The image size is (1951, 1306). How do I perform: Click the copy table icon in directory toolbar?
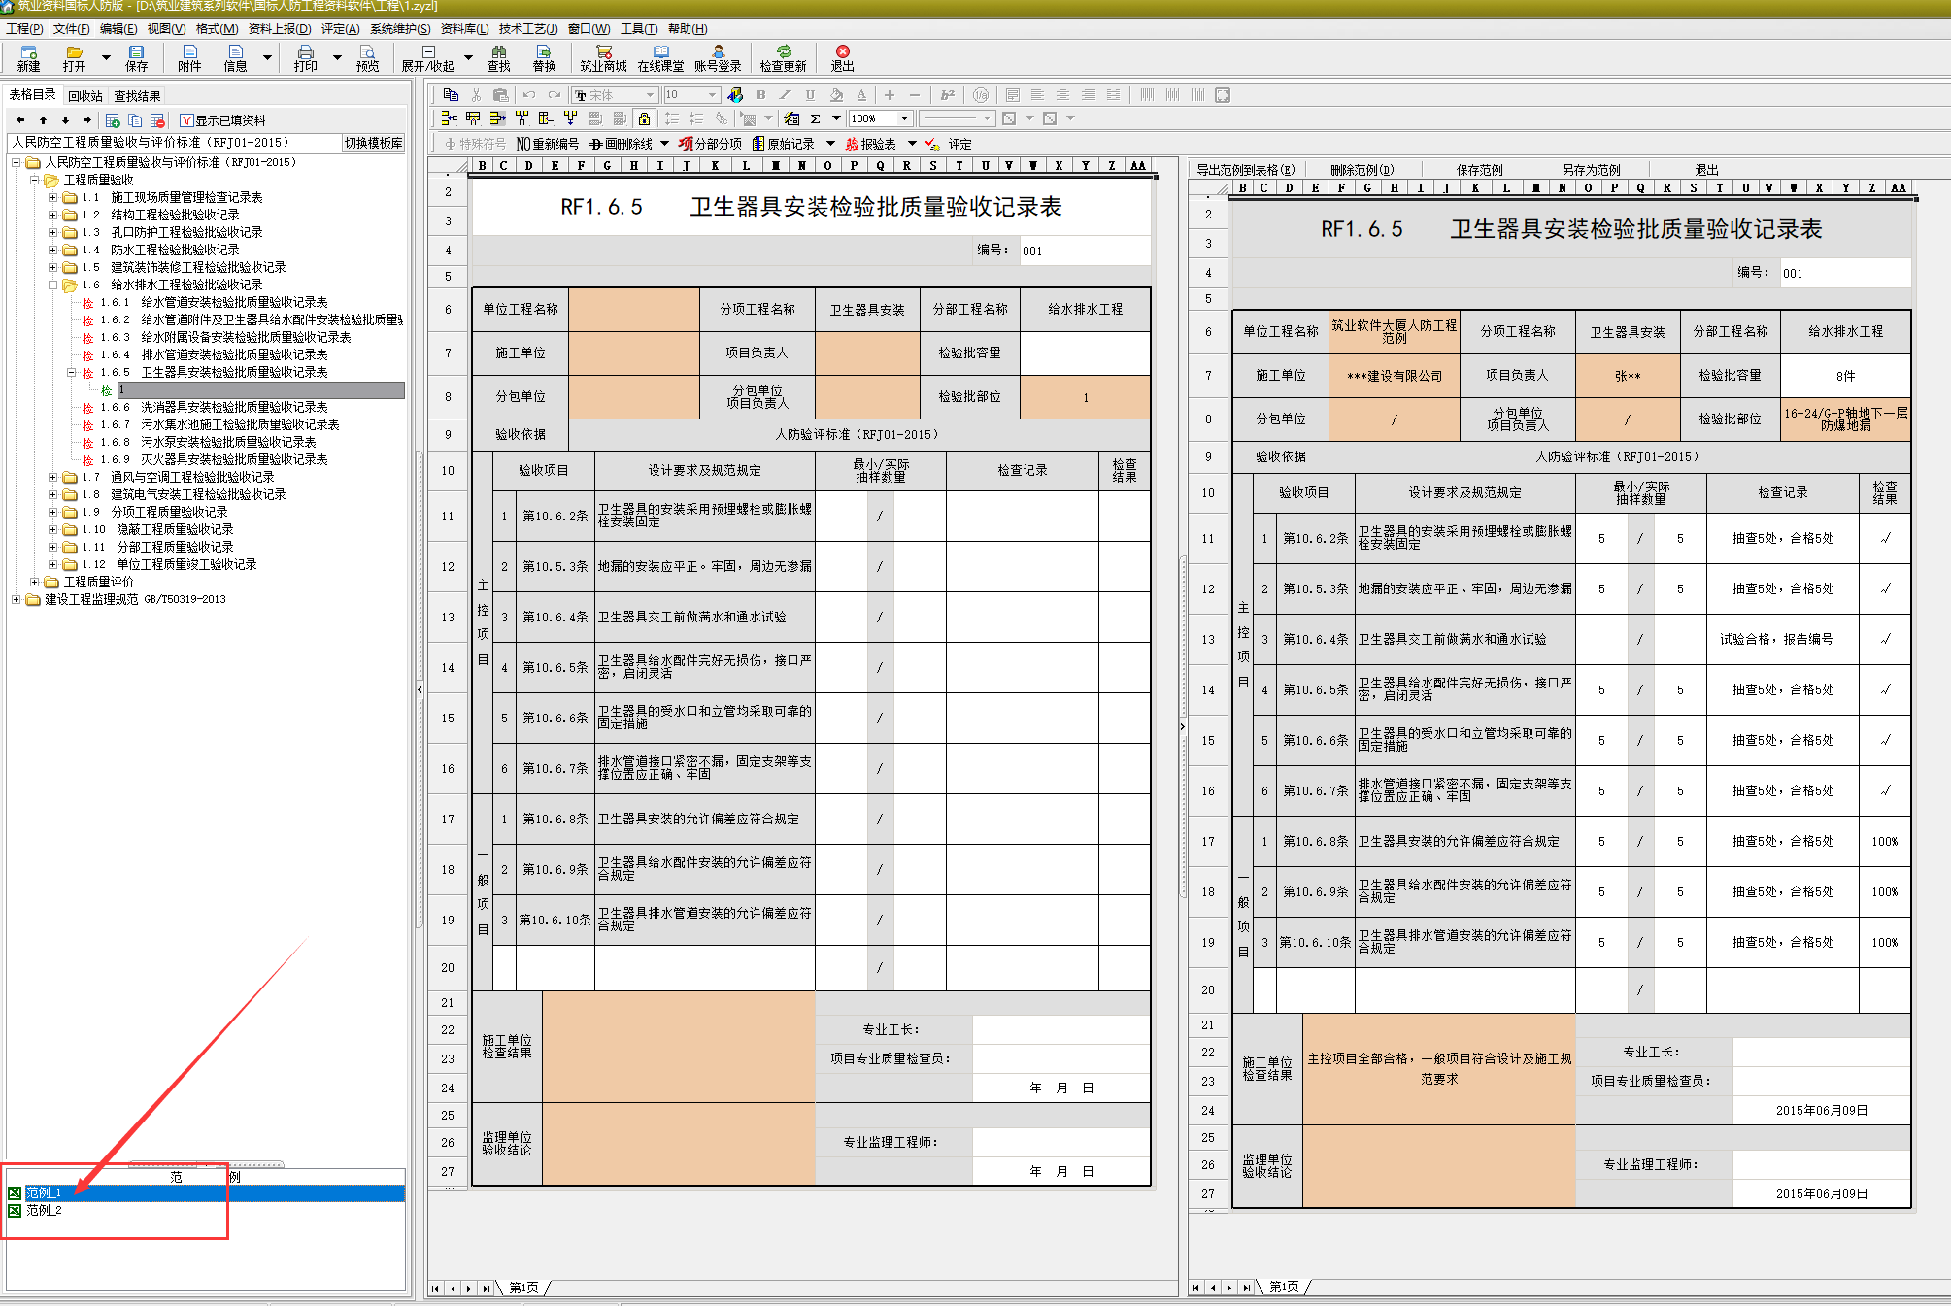click(135, 120)
